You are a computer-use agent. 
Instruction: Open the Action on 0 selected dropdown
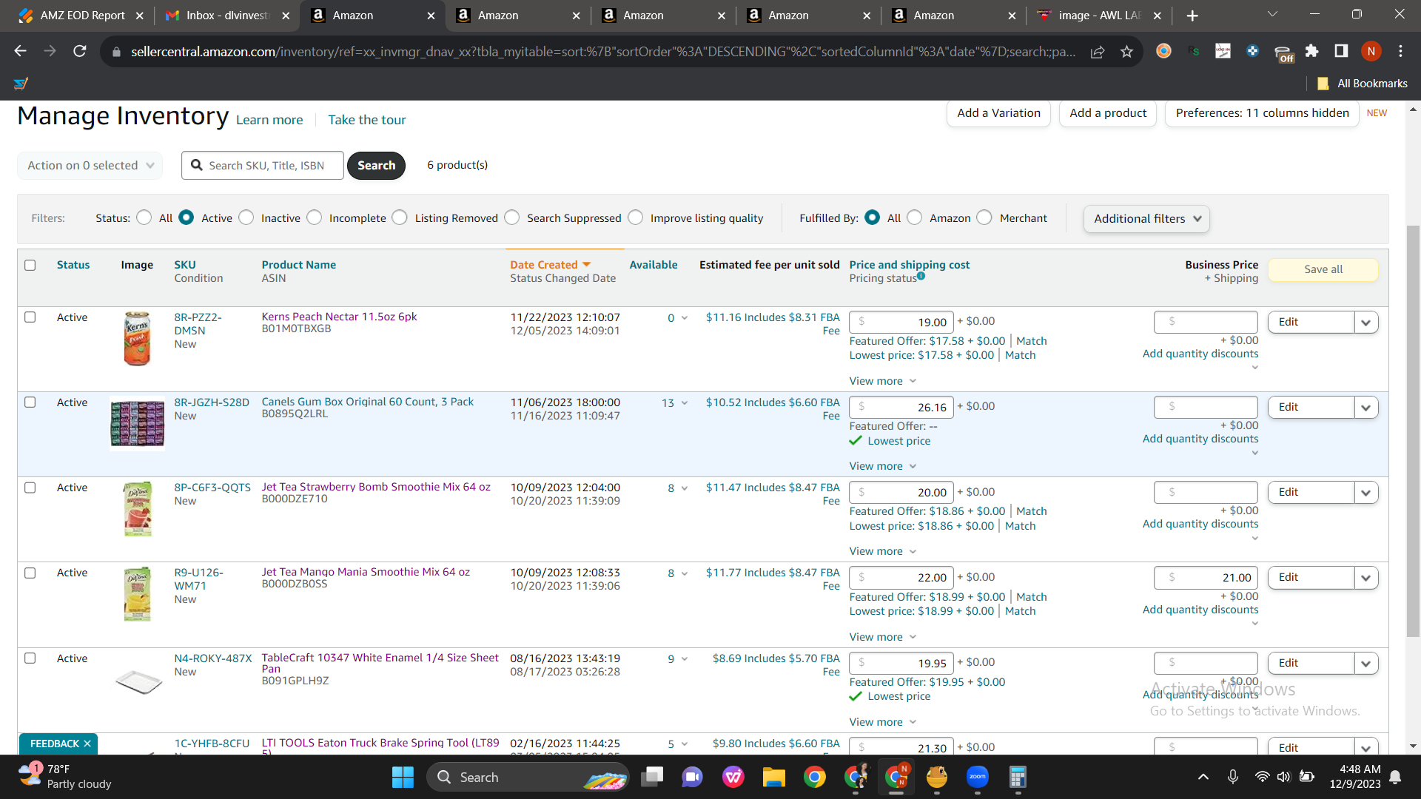click(x=90, y=165)
